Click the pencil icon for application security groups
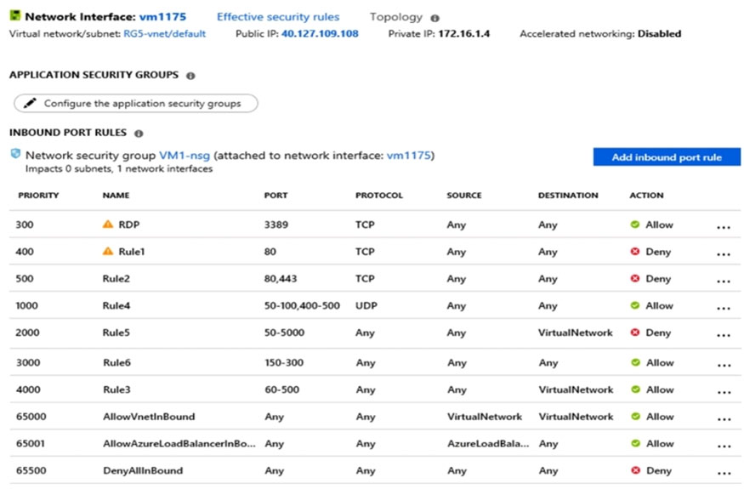 coord(30,103)
